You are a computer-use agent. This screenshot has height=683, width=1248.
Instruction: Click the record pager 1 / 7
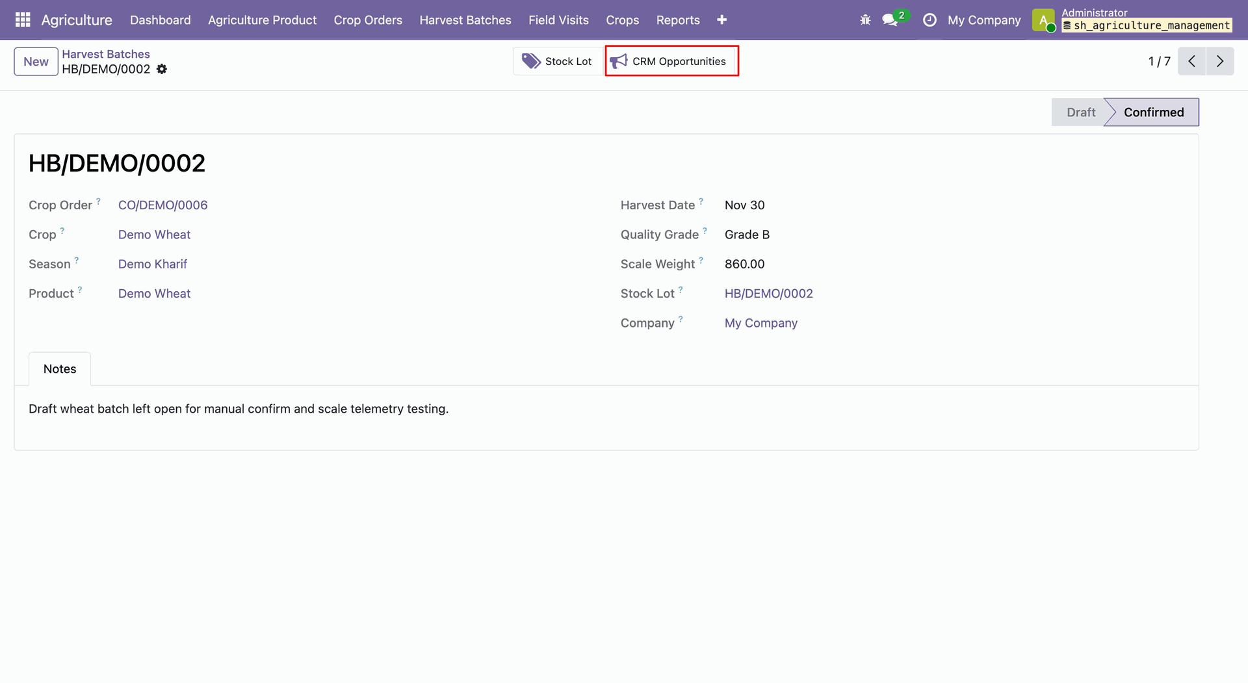click(1159, 61)
